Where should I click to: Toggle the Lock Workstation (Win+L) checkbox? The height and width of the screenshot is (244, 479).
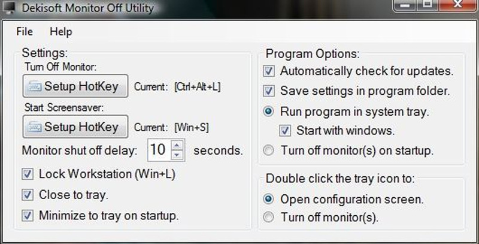tap(27, 174)
